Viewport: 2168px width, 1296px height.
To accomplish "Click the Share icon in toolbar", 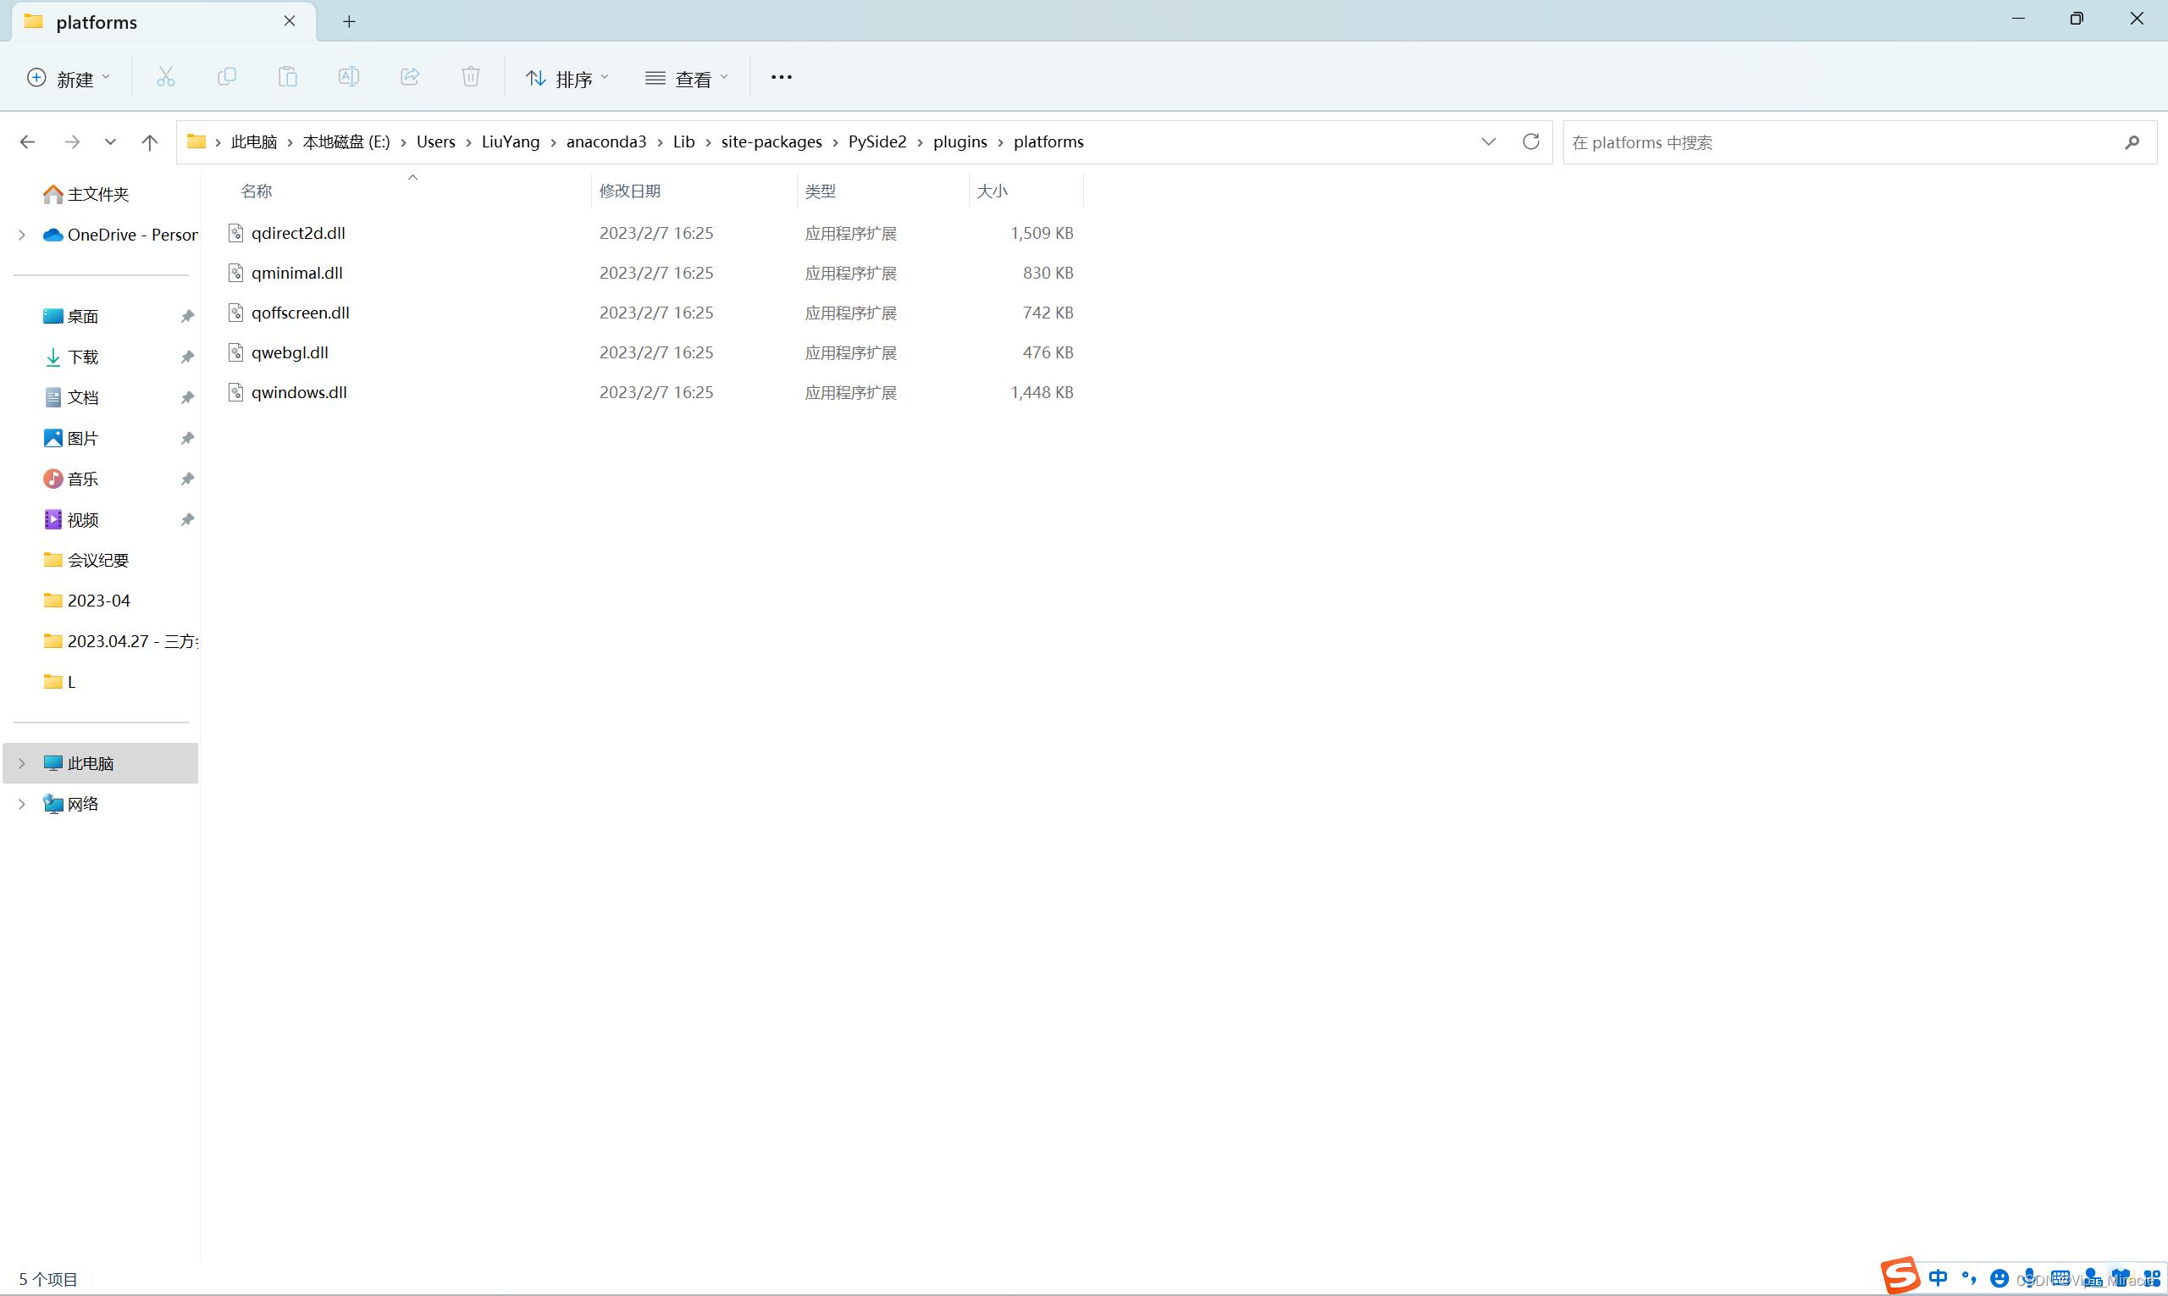I will coord(410,77).
